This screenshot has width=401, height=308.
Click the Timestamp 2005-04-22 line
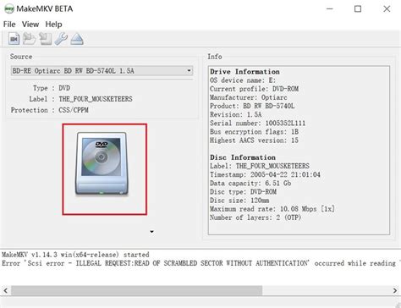coord(265,174)
